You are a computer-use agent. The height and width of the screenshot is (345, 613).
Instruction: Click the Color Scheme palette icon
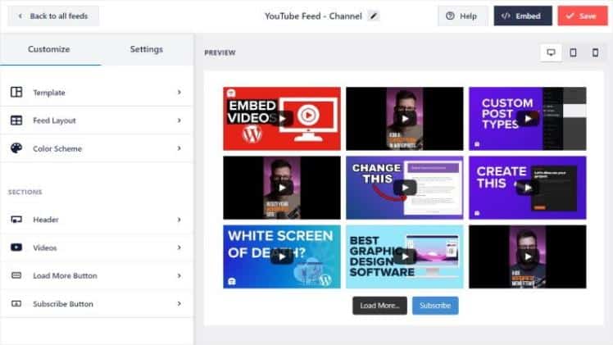click(x=16, y=148)
